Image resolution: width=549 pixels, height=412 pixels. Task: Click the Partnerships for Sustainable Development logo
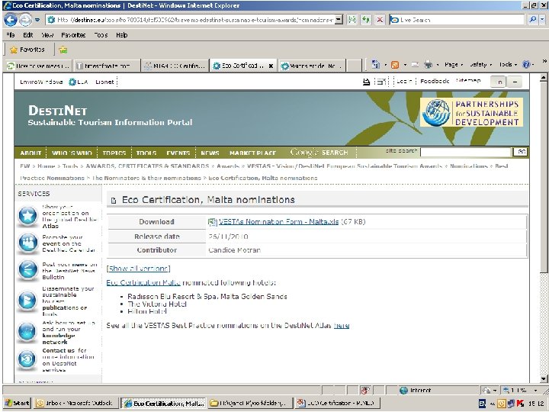pos(471,112)
